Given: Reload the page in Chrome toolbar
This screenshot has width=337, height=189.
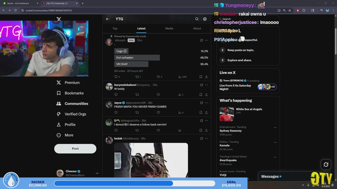Looking at the screenshot, I should point(15,10).
